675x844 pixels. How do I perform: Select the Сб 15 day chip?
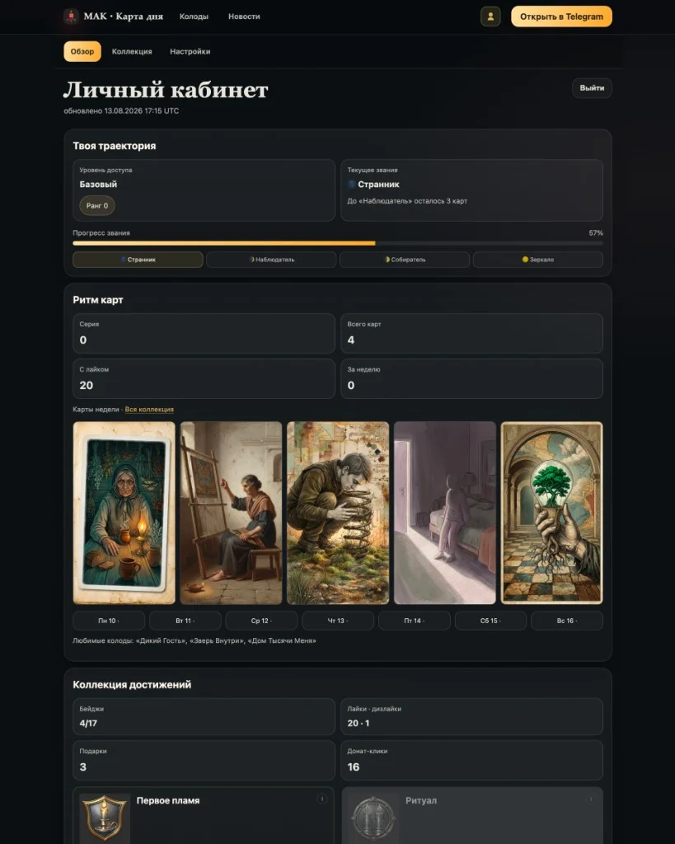click(491, 621)
